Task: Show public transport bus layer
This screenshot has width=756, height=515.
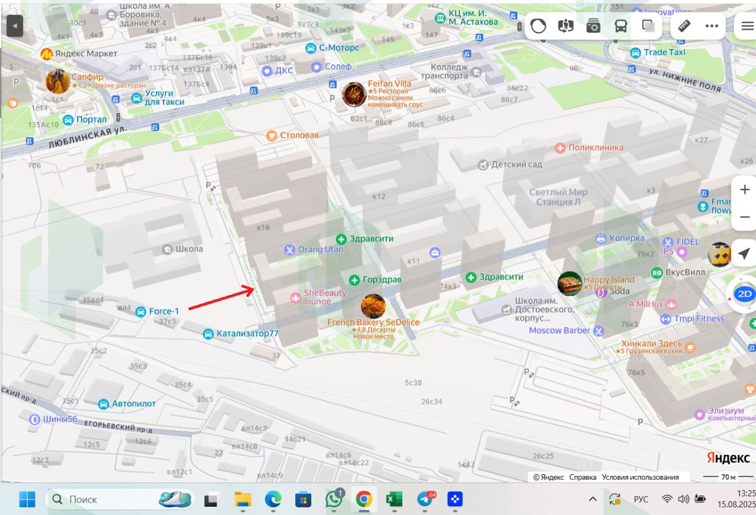Action: pyautogui.click(x=621, y=25)
